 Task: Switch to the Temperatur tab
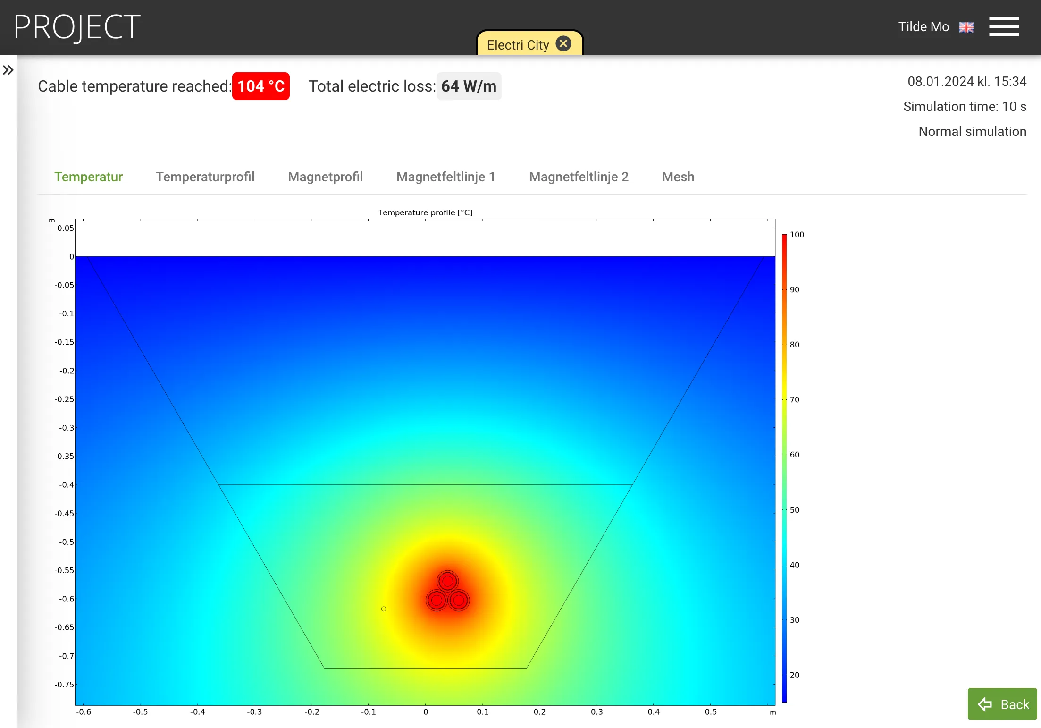click(x=88, y=177)
